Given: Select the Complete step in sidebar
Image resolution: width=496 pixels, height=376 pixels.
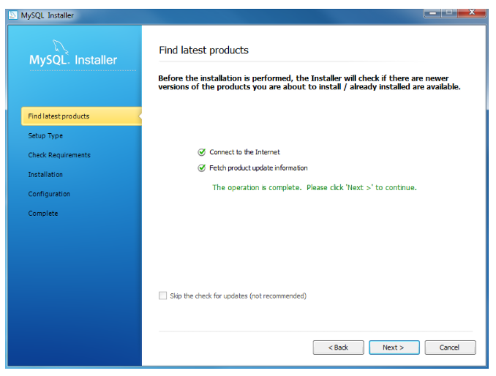Looking at the screenshot, I should click(43, 213).
